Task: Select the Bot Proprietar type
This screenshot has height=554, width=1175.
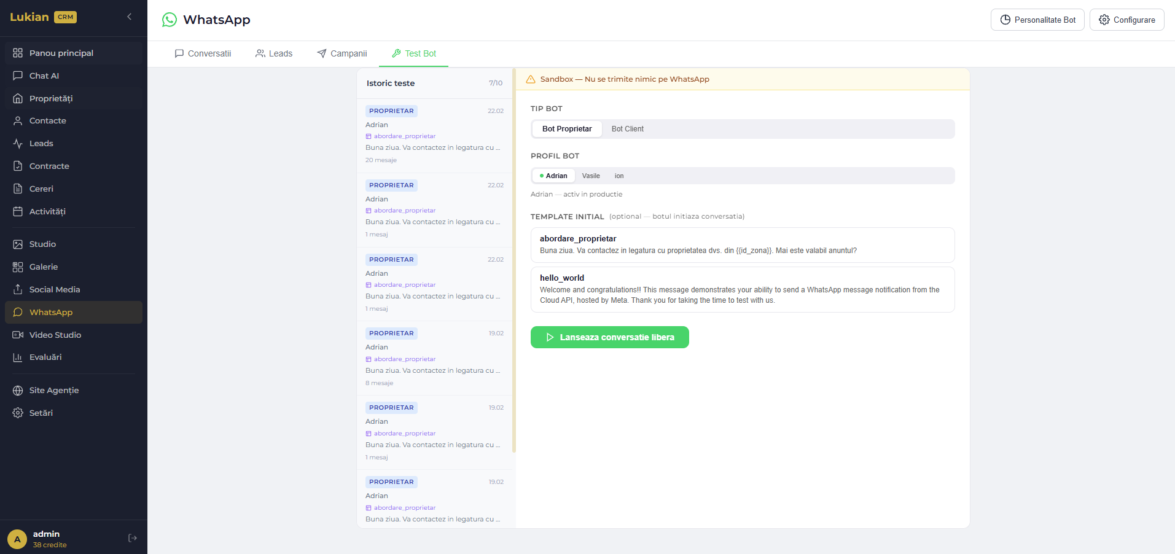Action: [x=566, y=129]
